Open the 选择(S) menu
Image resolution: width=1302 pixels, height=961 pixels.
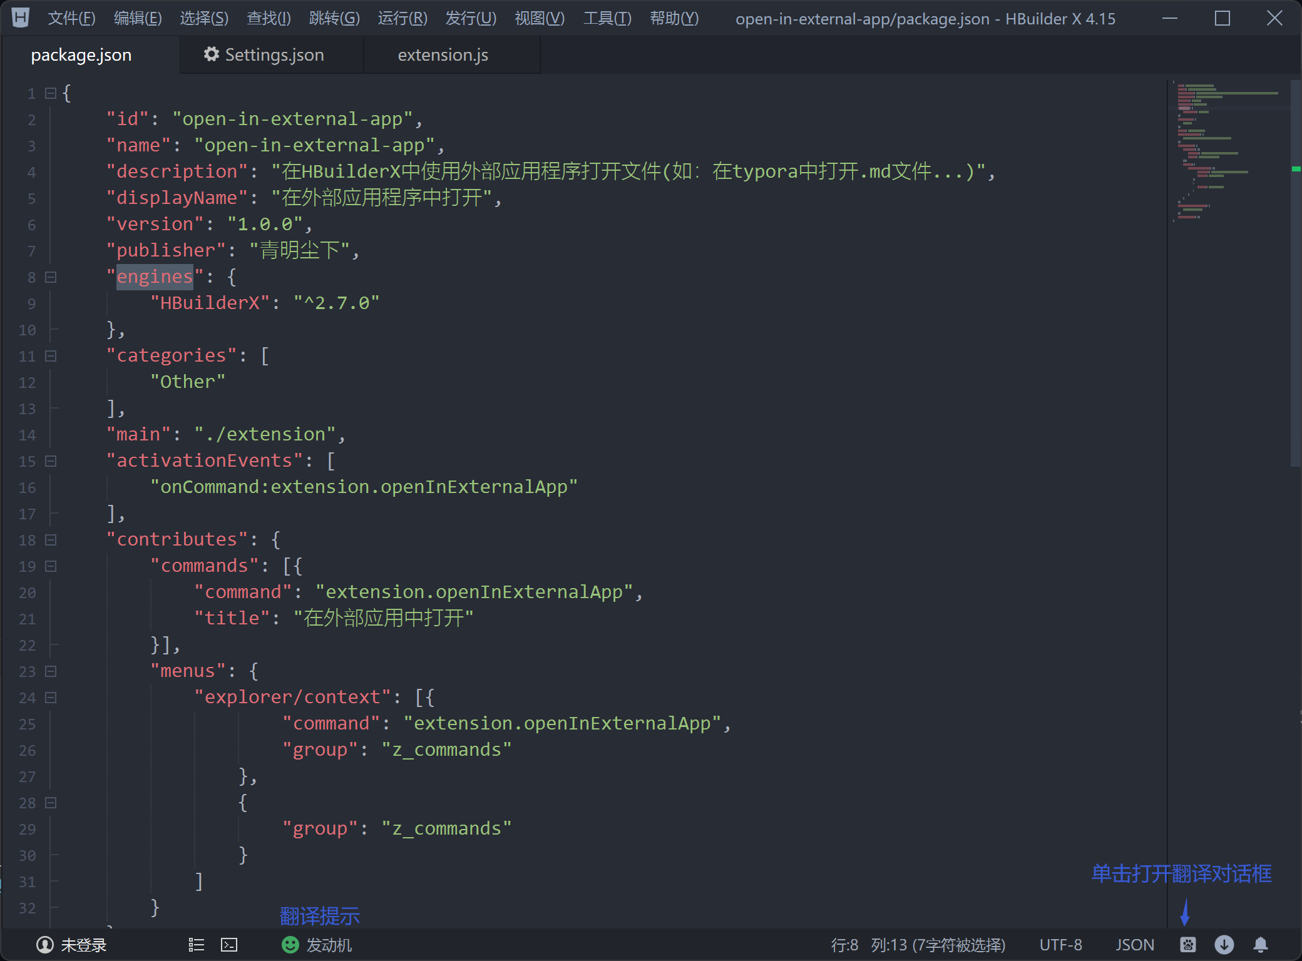204,18
